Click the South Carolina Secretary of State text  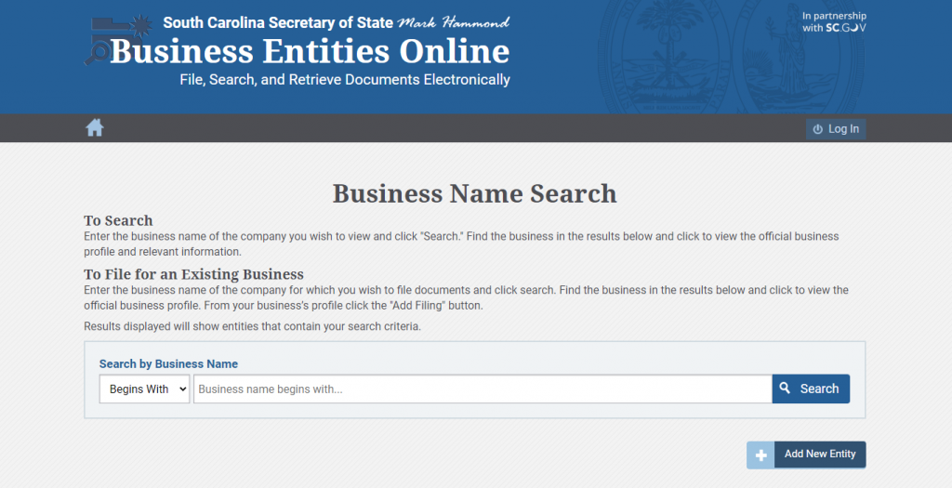[278, 22]
